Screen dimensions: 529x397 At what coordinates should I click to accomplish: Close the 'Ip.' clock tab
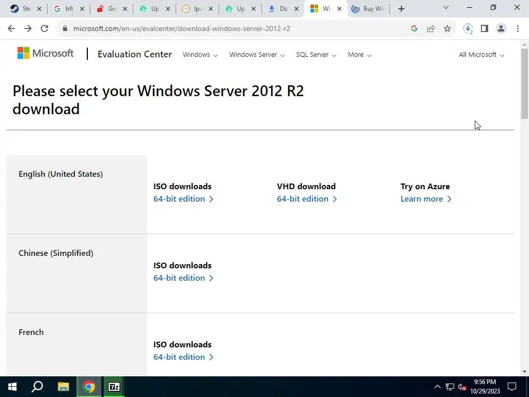(x=211, y=9)
